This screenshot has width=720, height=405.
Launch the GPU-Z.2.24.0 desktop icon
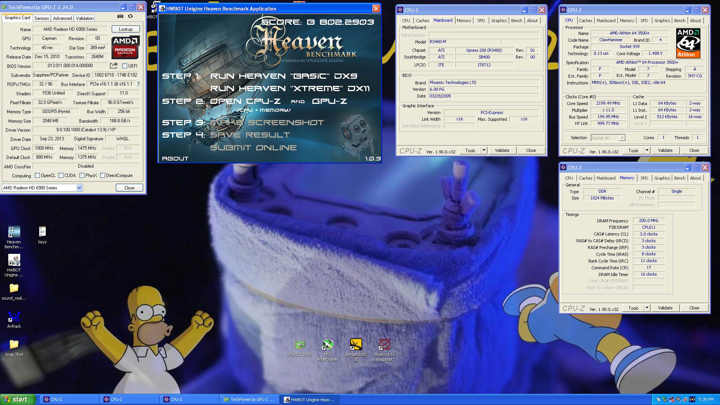click(299, 347)
